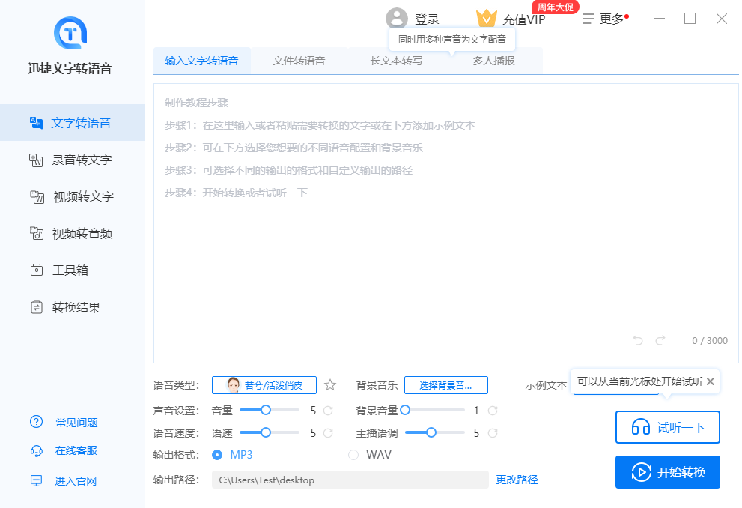Reset 音量 with its refresh icon
Viewport: 742px width, 508px height.
[x=328, y=411]
